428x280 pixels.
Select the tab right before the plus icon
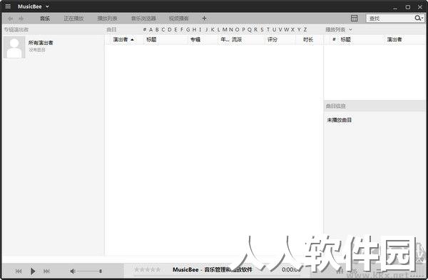coord(179,19)
